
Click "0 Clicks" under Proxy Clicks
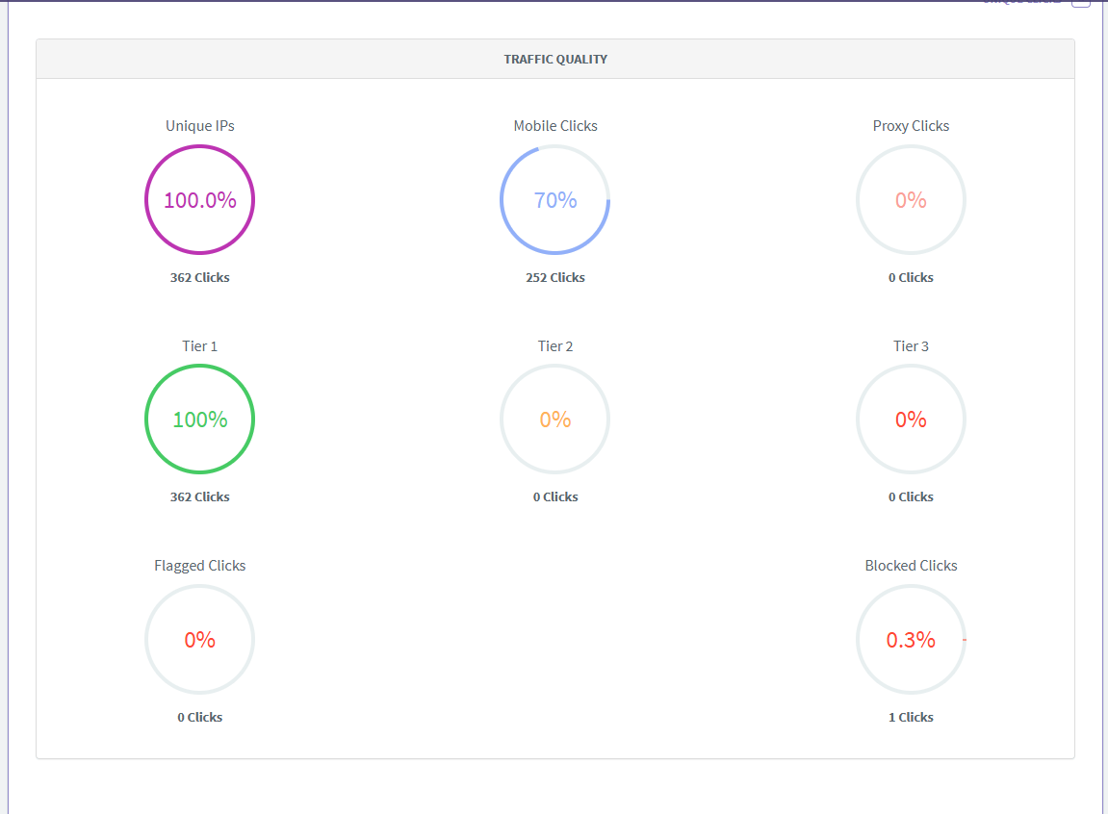coord(911,277)
